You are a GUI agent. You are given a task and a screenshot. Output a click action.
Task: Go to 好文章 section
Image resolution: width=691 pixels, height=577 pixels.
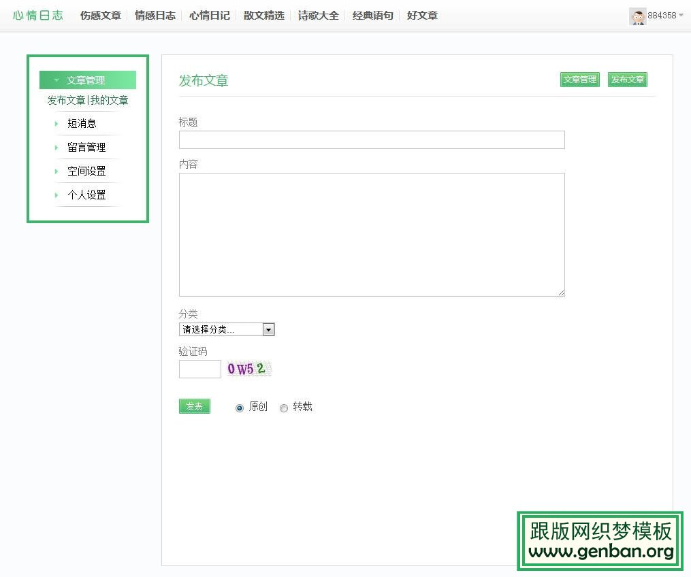422,16
